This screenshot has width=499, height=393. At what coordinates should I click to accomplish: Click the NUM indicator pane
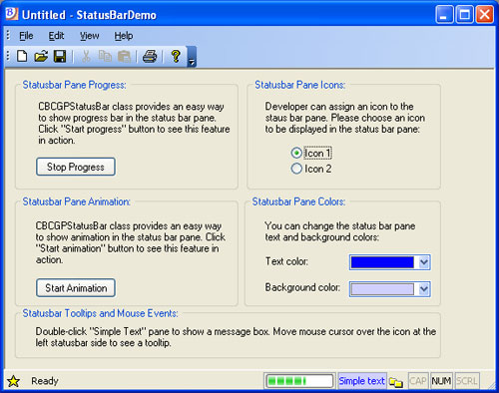pos(441,381)
